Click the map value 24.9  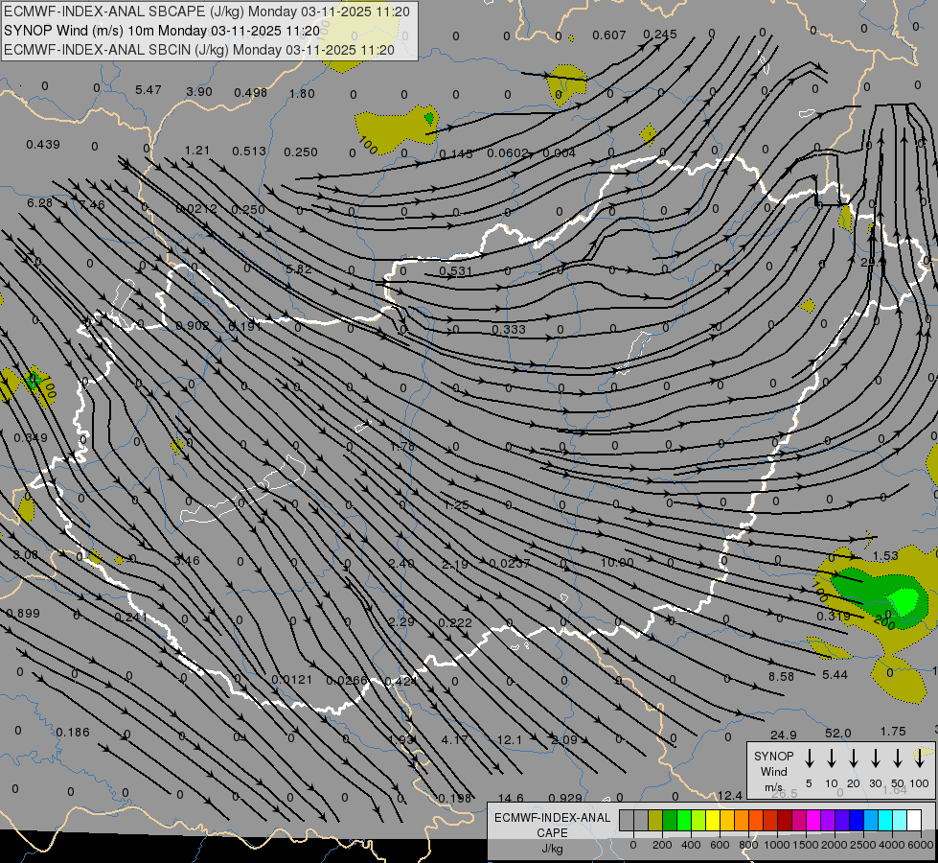tap(784, 735)
